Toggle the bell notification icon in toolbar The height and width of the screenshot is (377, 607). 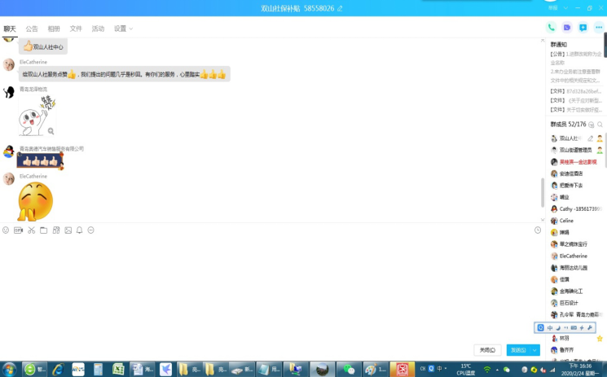pos(80,230)
